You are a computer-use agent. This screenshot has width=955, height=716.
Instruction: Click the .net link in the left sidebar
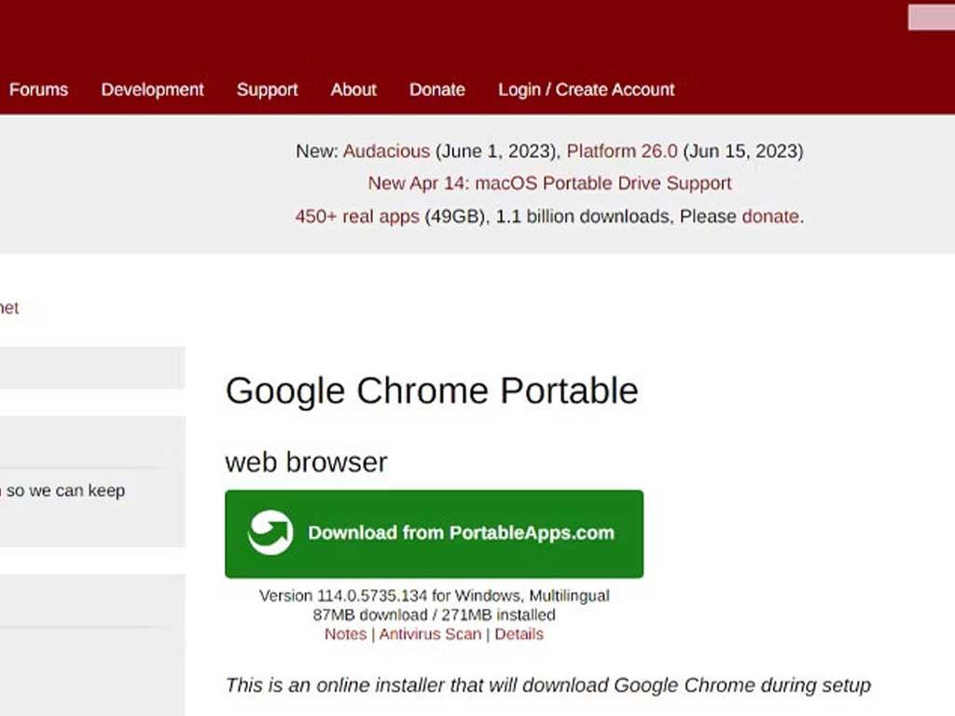(x=11, y=308)
